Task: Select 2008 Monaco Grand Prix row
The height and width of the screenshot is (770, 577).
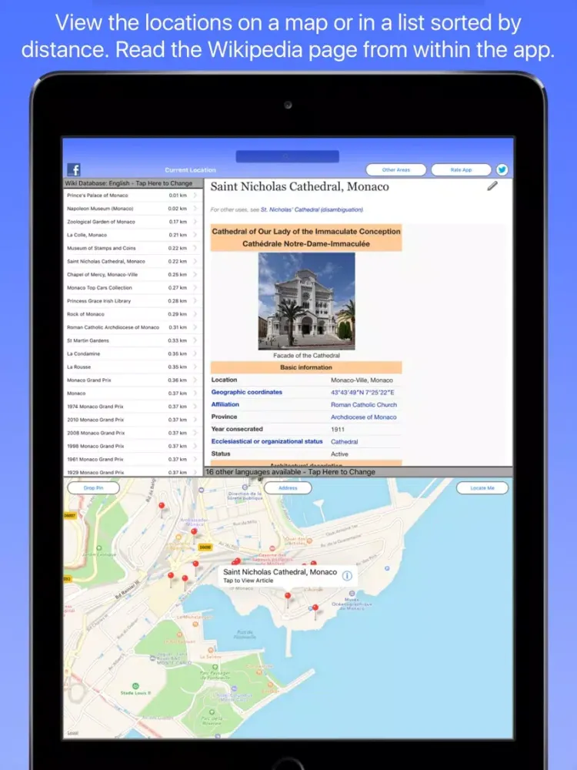Action: pos(133,433)
